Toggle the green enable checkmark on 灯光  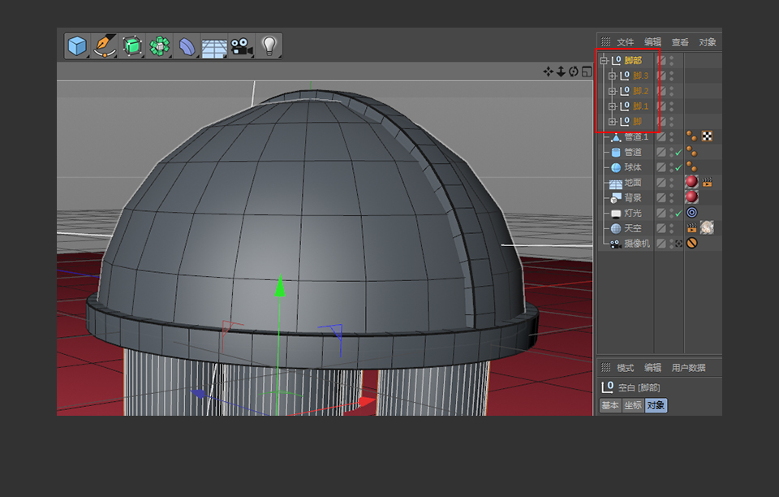point(680,212)
